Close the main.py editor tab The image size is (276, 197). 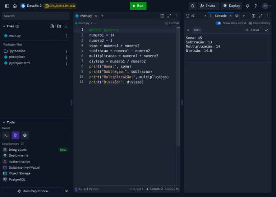click(96, 16)
